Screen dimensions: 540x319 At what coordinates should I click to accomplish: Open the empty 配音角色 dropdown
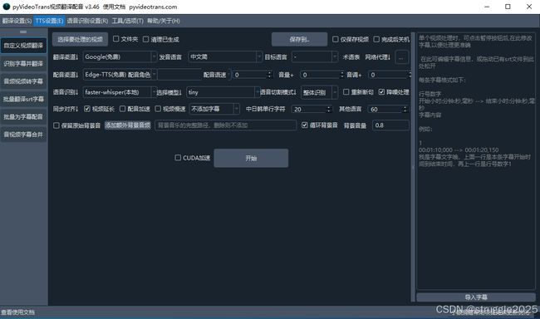coord(179,75)
